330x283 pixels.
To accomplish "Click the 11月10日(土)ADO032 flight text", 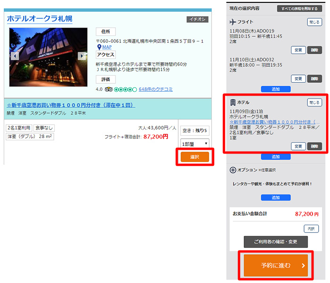I will click(x=252, y=60).
